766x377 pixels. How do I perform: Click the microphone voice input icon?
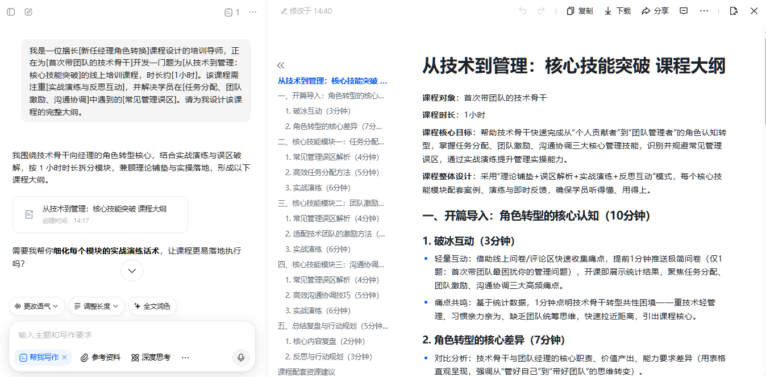[x=241, y=357]
